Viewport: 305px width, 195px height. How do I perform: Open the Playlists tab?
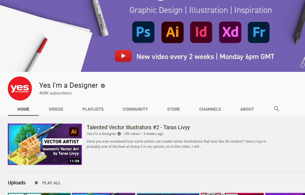[x=93, y=109]
